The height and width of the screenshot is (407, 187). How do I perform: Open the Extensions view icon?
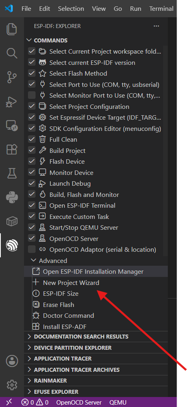coord(12,150)
